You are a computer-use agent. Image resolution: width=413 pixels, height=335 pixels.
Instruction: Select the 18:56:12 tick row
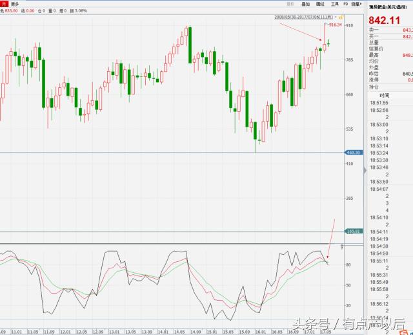click(x=390, y=304)
